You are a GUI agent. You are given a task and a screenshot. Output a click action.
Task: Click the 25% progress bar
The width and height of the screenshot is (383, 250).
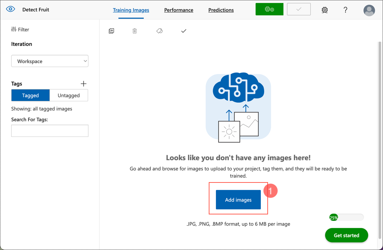coord(346,217)
